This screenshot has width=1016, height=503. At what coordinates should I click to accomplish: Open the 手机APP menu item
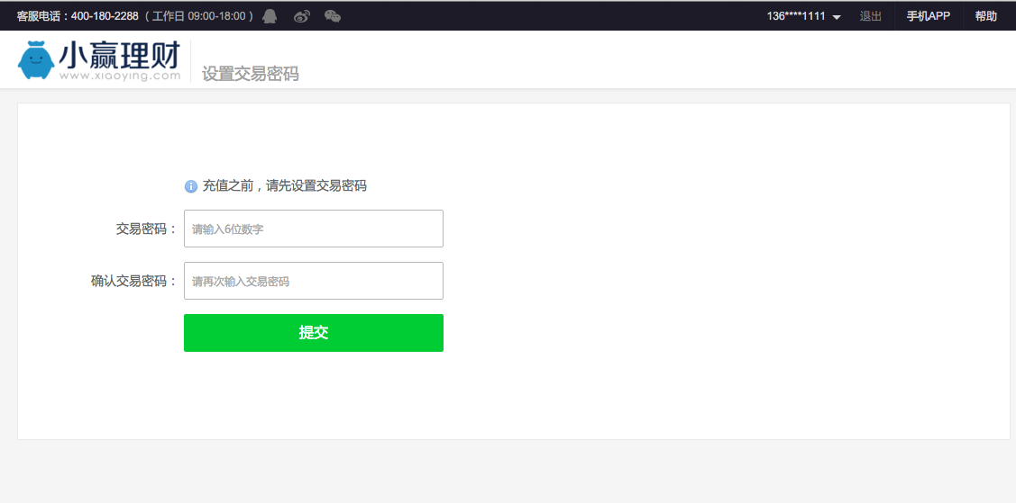[928, 16]
